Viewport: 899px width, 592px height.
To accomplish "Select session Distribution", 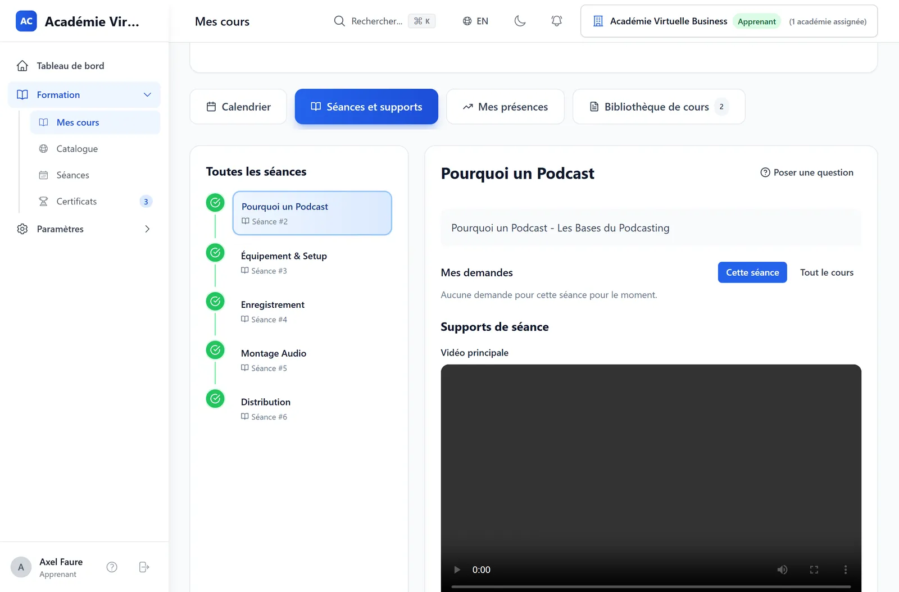I will (x=312, y=409).
